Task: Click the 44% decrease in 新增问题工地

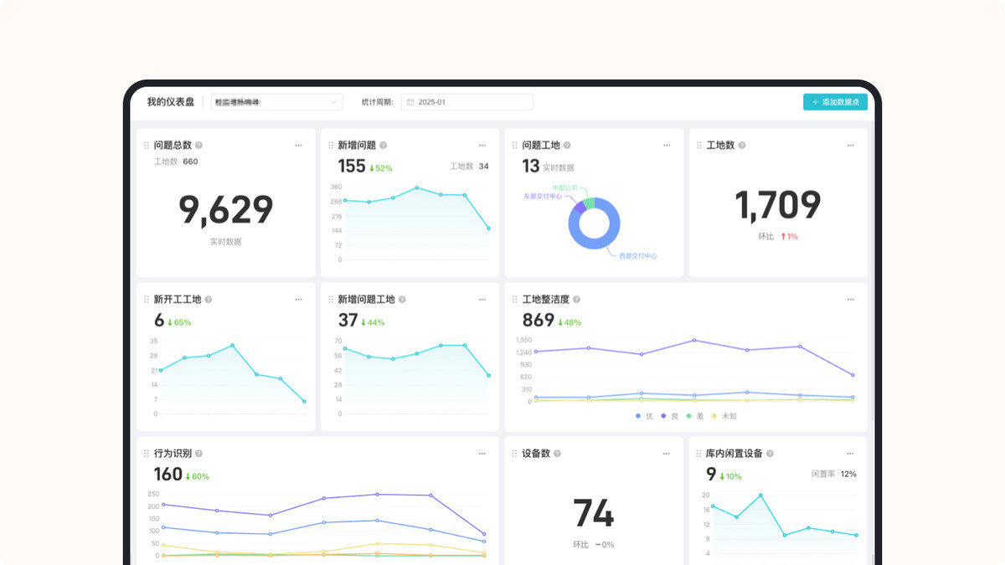Action: (374, 322)
